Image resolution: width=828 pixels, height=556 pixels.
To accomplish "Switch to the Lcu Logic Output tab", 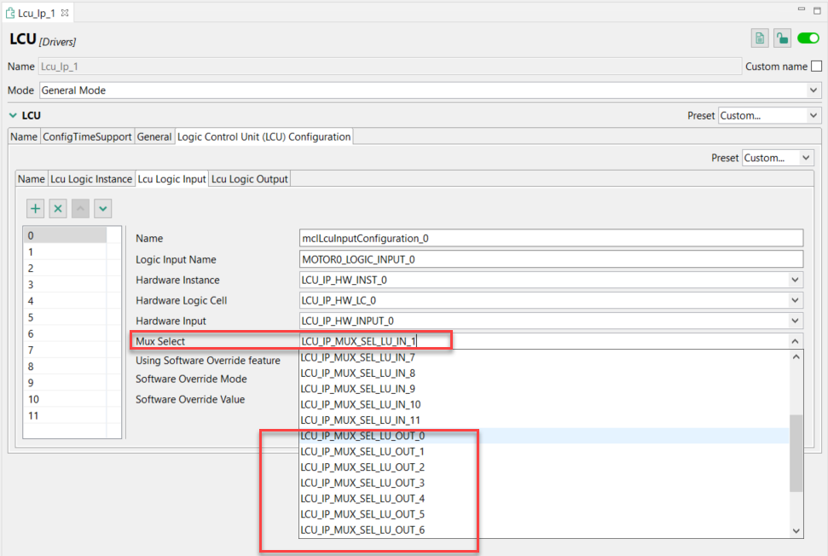I will click(249, 178).
